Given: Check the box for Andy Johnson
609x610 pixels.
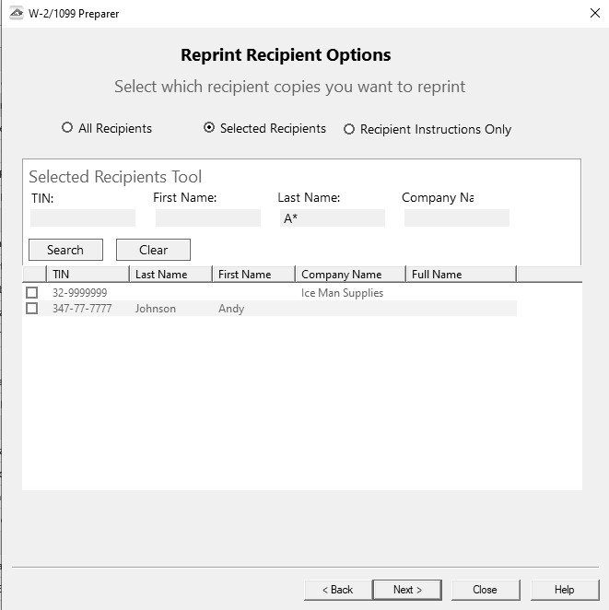Looking at the screenshot, I should point(32,309).
